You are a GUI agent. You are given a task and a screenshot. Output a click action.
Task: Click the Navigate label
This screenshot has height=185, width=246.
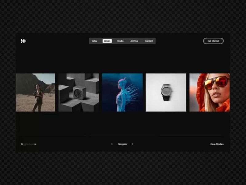click(122, 144)
